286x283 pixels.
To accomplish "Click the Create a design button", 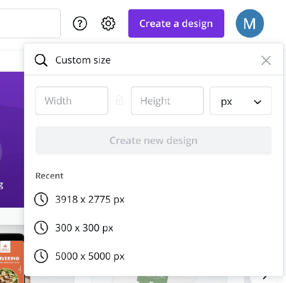I will point(176,24).
